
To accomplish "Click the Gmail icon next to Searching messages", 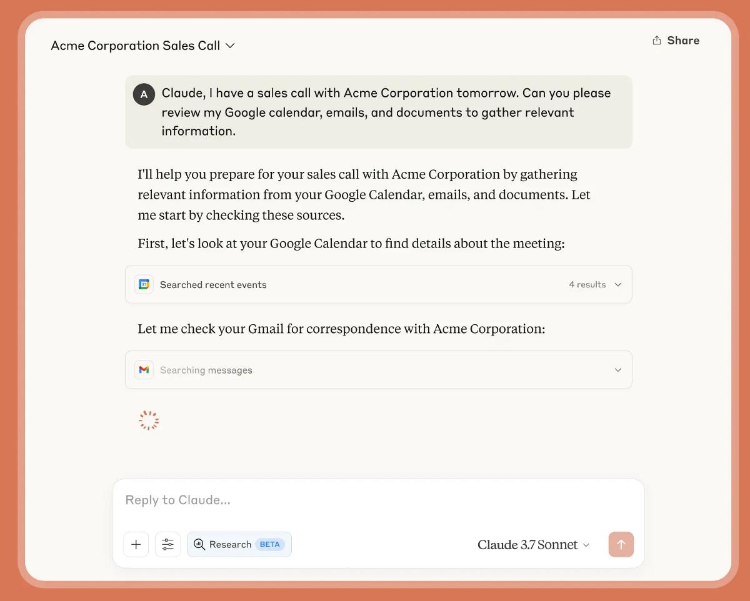I will tap(144, 369).
